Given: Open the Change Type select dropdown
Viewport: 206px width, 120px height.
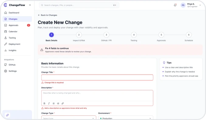Looking at the screenshot, I should coord(69,118).
